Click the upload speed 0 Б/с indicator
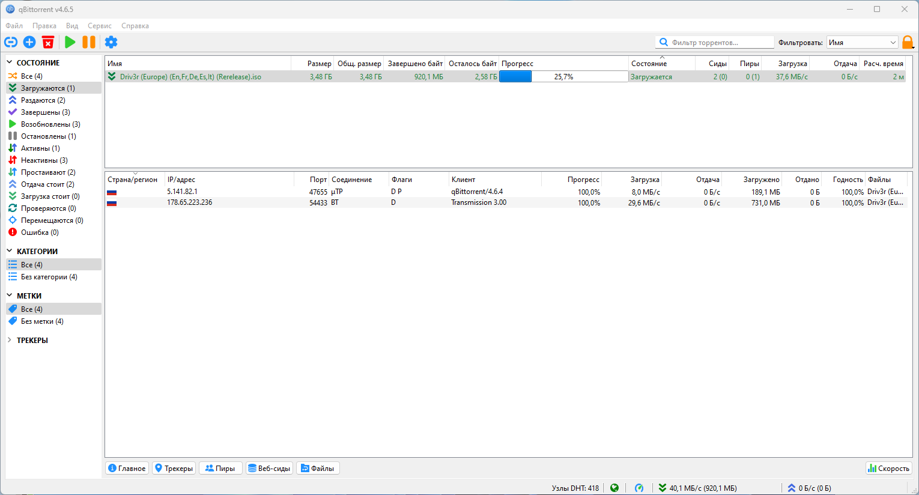 [x=809, y=488]
